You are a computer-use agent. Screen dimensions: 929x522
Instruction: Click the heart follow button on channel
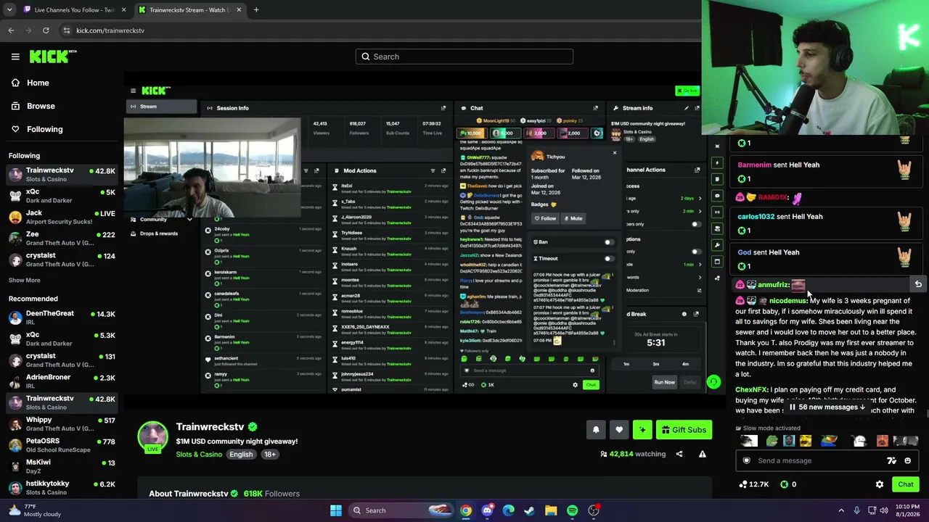[x=619, y=430]
